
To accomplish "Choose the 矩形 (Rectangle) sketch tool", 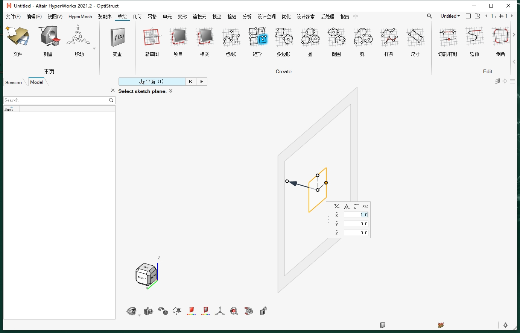I will [257, 42].
